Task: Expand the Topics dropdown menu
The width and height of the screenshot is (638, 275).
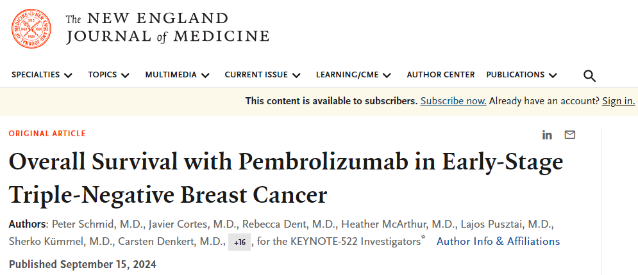Action: click(108, 75)
